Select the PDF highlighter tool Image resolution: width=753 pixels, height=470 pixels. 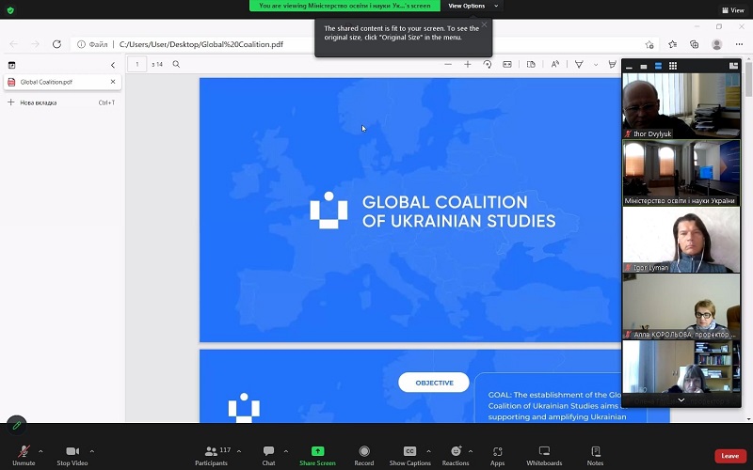[x=613, y=64]
